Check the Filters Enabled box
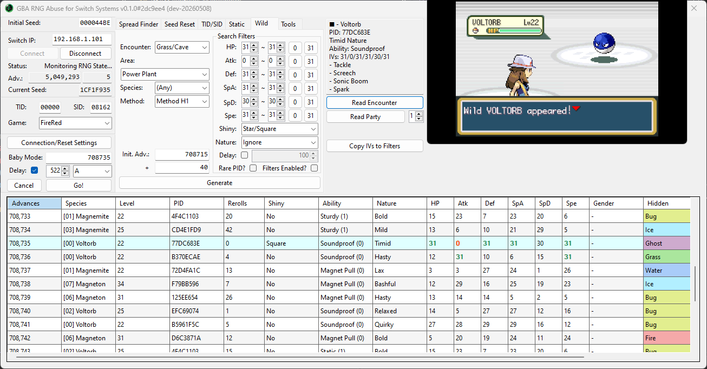This screenshot has height=369, width=707. 314,168
